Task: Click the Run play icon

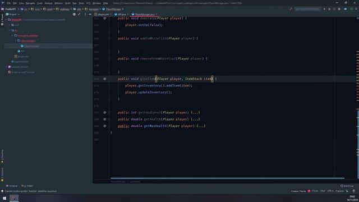Action: [x=324, y=9]
